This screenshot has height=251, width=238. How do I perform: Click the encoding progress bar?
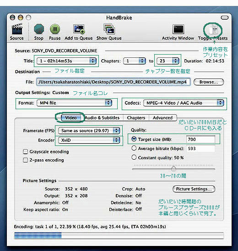pos(119,236)
